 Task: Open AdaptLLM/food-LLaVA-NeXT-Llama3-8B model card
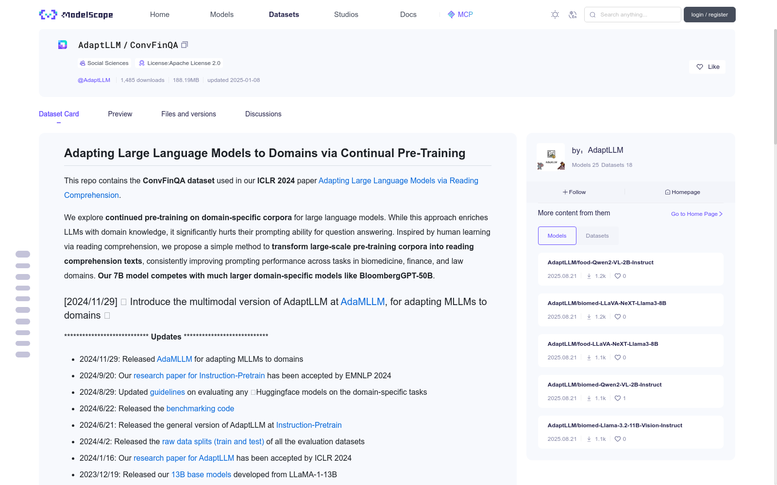click(631, 351)
